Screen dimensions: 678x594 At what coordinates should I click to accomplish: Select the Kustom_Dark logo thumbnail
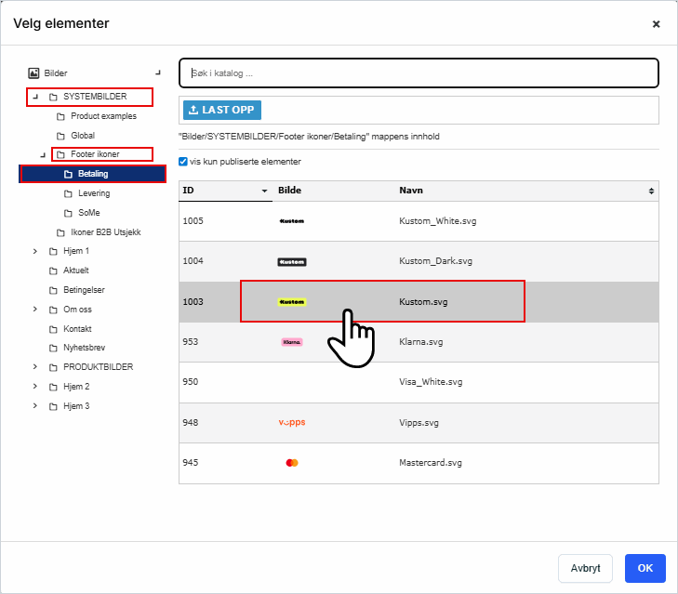coord(291,262)
